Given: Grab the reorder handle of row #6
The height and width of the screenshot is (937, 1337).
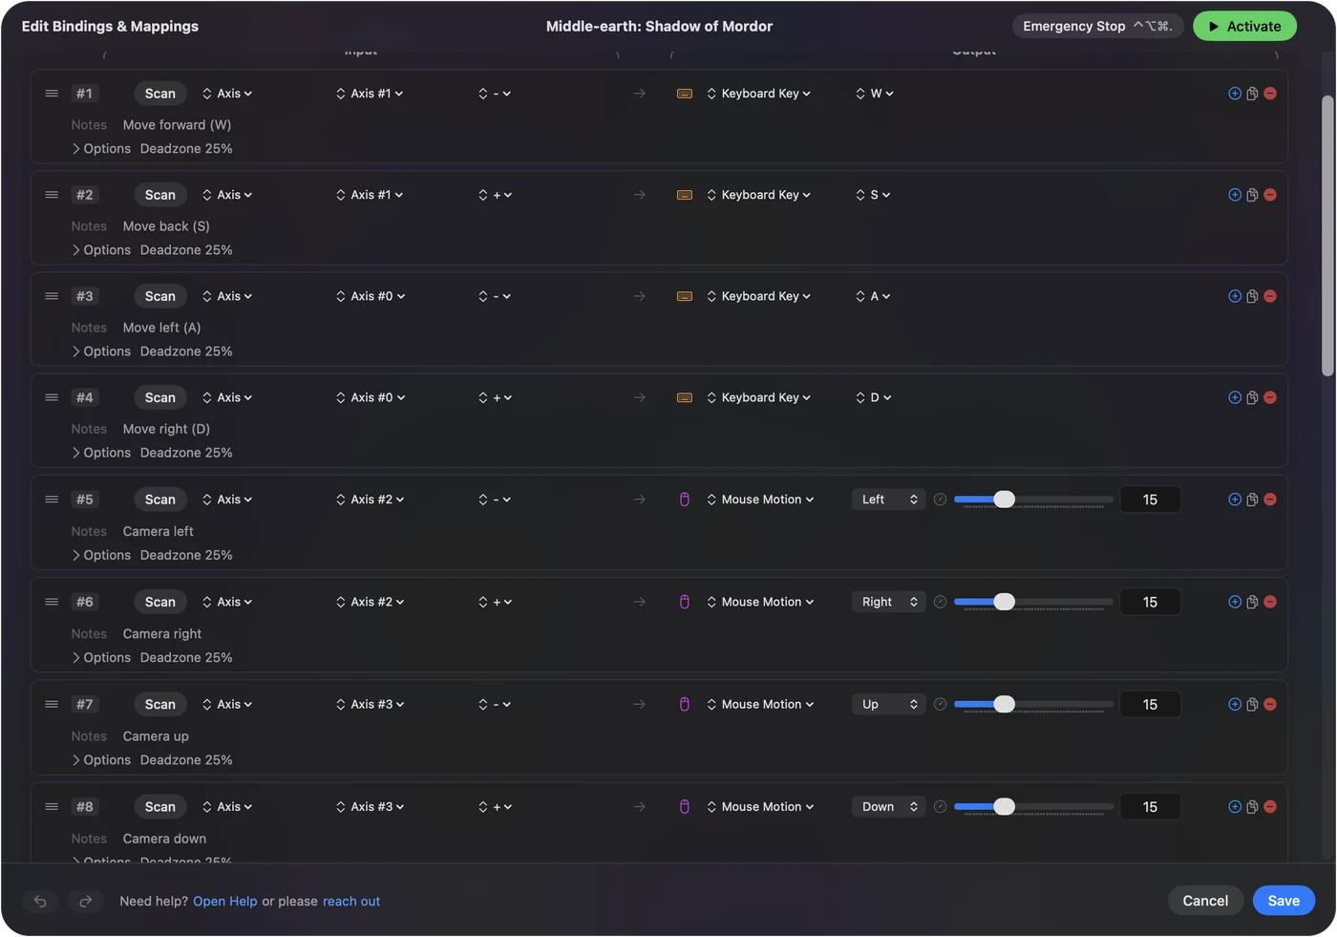Looking at the screenshot, I should [x=52, y=602].
